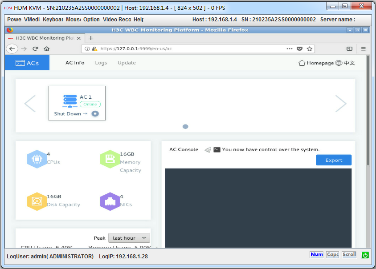The height and width of the screenshot is (269, 376).
Task: View insecure connection lock warning
Action: coord(95,49)
